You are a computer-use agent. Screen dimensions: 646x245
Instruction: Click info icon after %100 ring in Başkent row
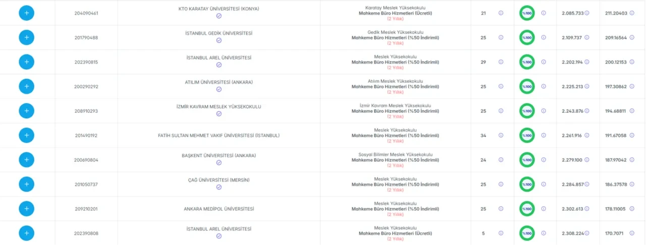pos(544,160)
